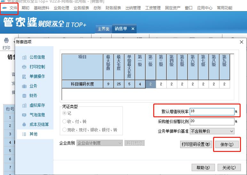The width and height of the screenshot is (247, 175).
Task: Open the 窗口 menu
Action: [188, 8]
